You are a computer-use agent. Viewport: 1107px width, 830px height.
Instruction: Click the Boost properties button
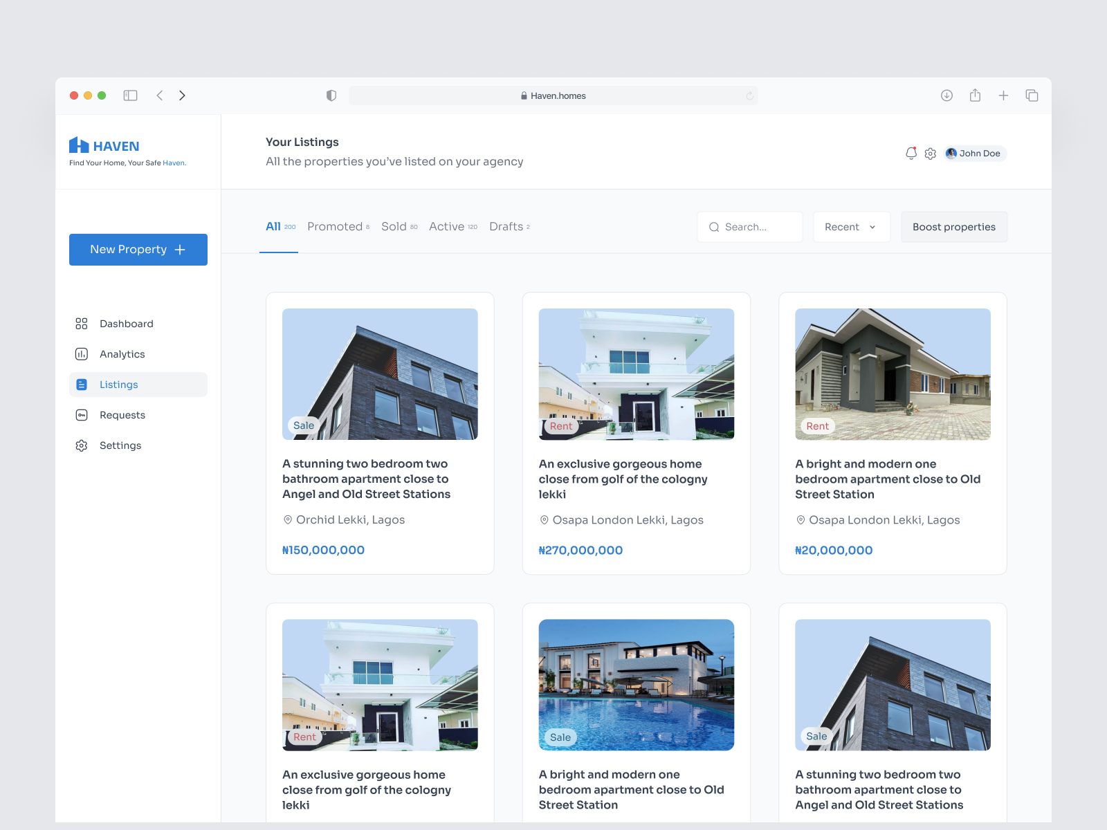pyautogui.click(x=953, y=226)
